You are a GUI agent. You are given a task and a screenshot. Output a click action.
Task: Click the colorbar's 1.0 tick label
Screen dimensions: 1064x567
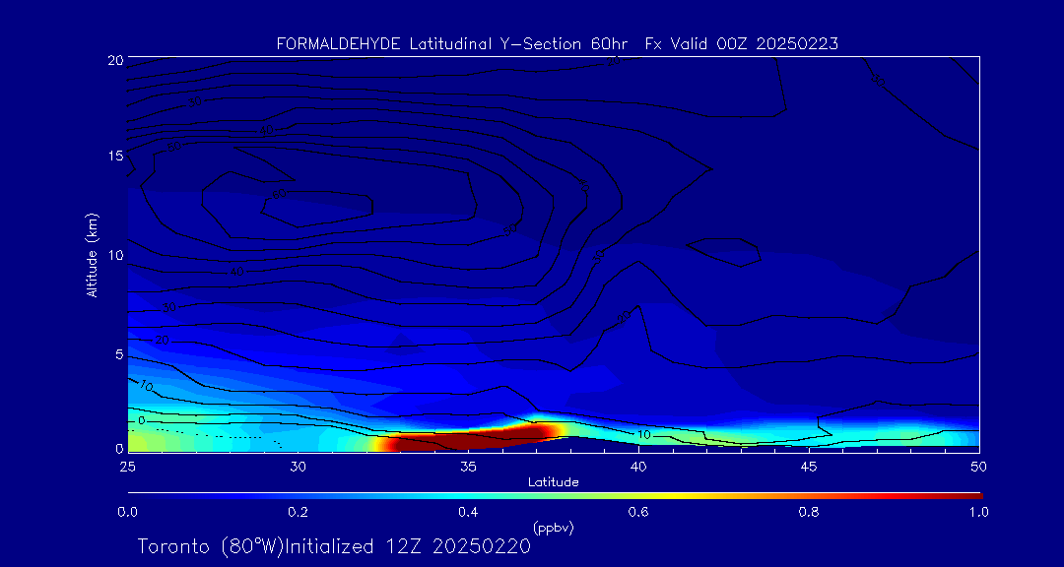[979, 512]
